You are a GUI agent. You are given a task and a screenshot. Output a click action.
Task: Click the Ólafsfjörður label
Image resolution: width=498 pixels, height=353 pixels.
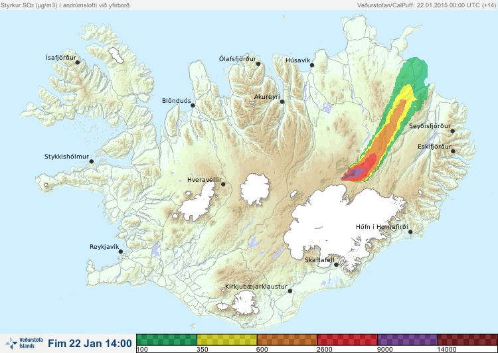[238, 59]
